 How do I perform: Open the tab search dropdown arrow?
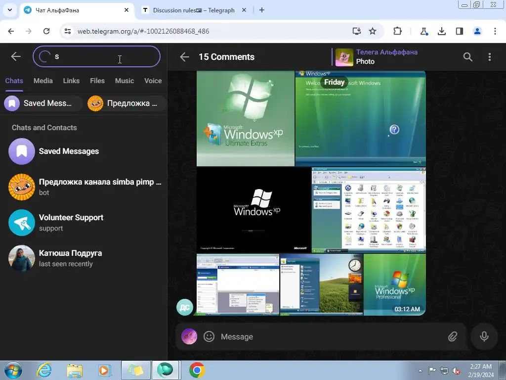coord(10,10)
